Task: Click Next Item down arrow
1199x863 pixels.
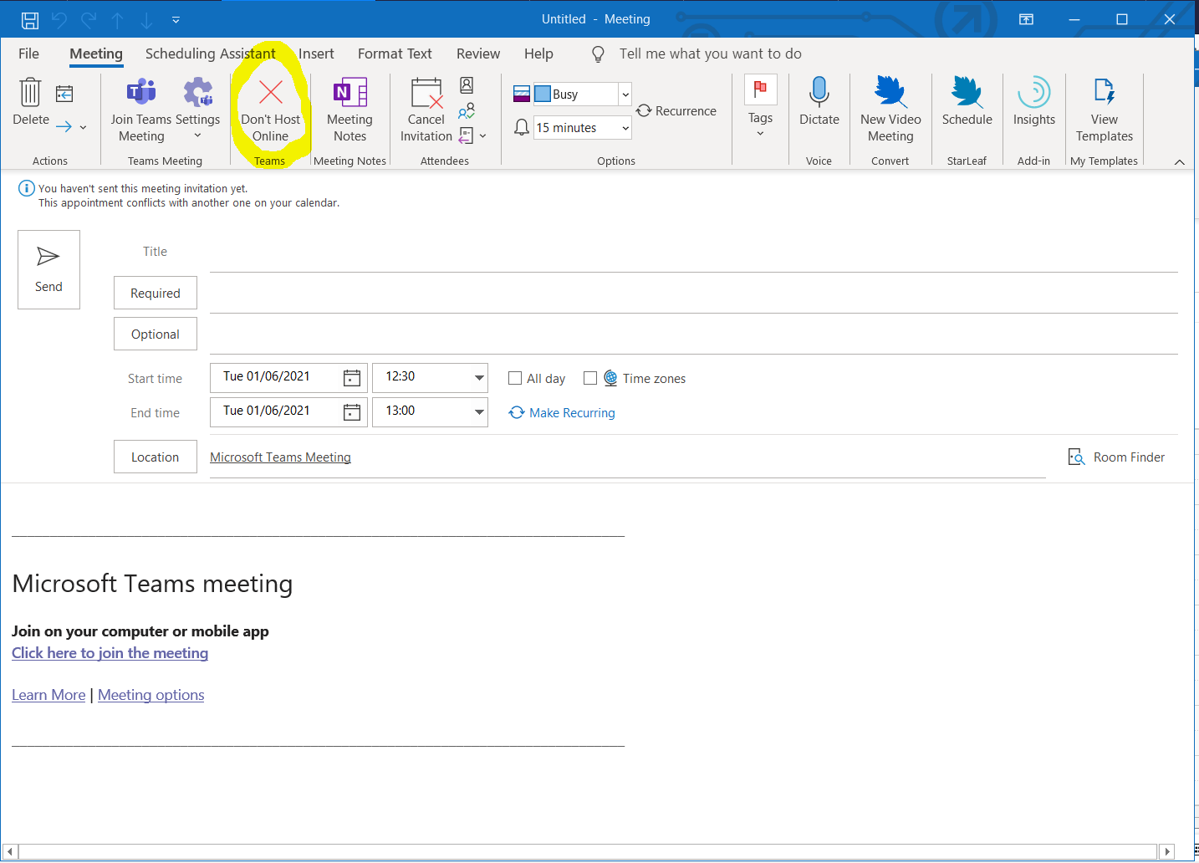Action: pos(146,20)
